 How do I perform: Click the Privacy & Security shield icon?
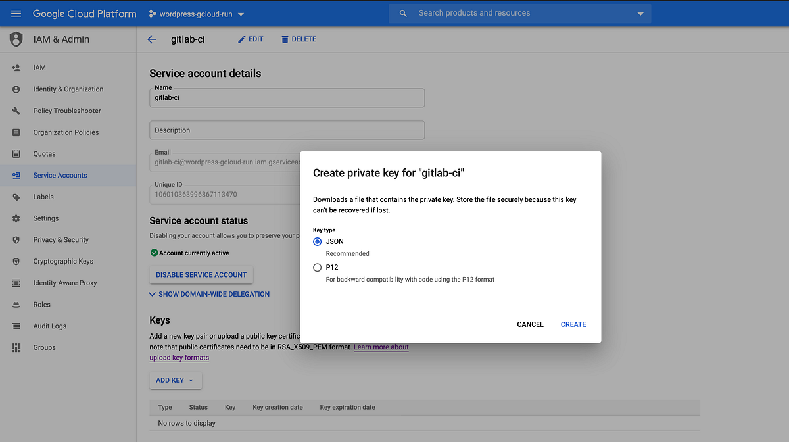16,240
